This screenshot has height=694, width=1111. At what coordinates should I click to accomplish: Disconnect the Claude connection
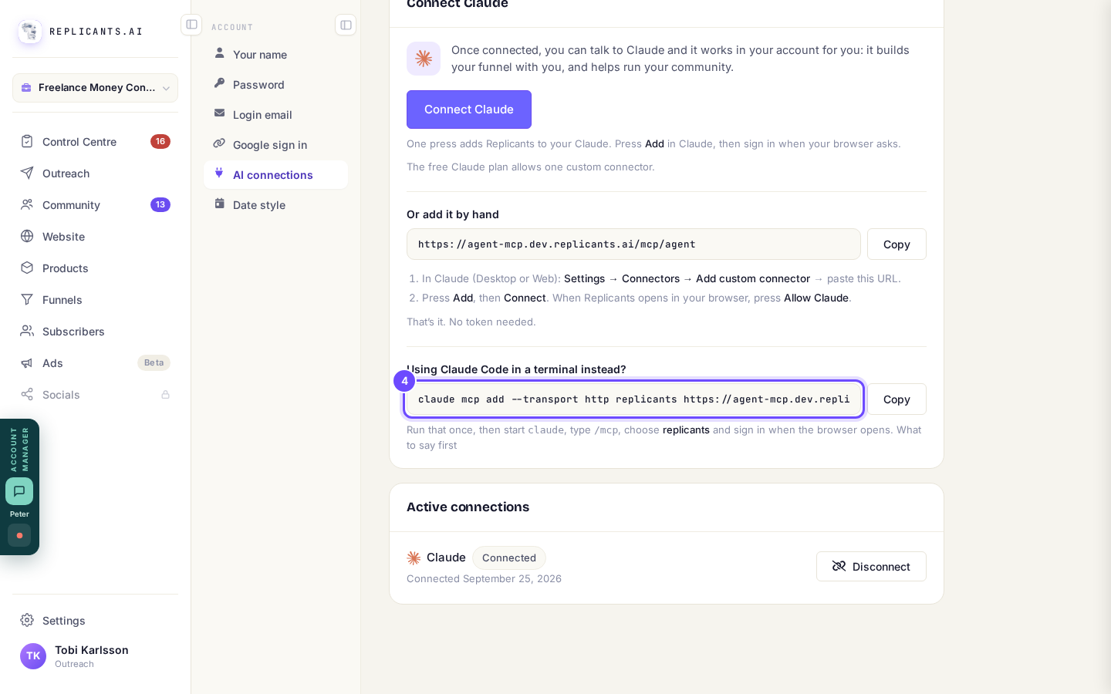(871, 566)
